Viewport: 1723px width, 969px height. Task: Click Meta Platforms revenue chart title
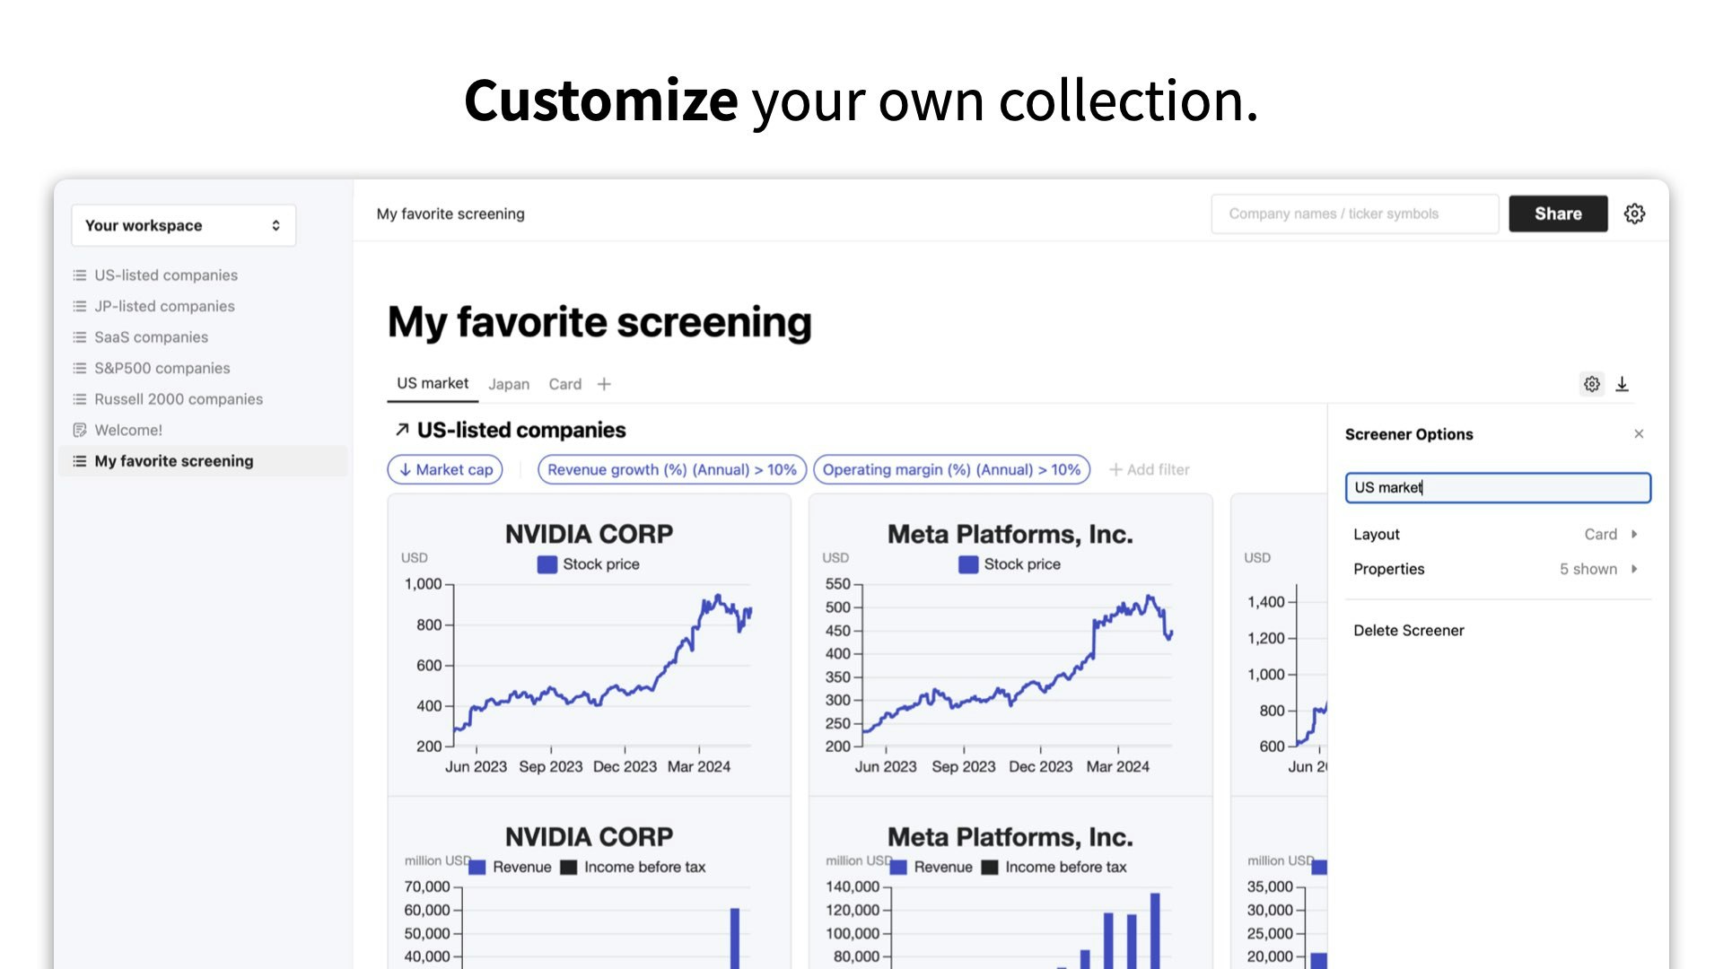pos(1010,836)
